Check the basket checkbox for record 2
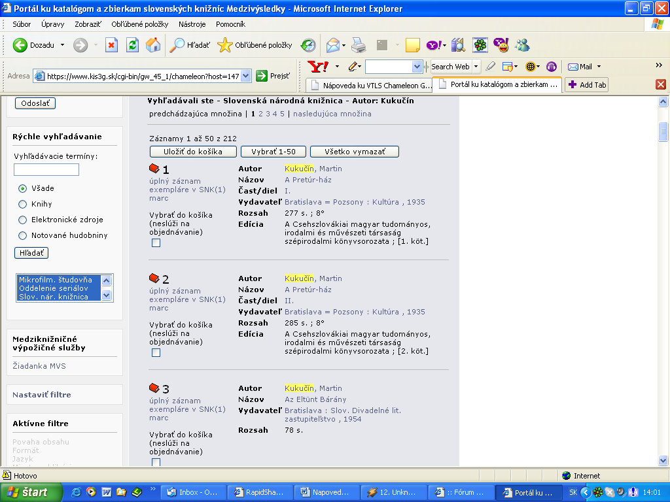The height and width of the screenshot is (502, 670). (x=156, y=353)
